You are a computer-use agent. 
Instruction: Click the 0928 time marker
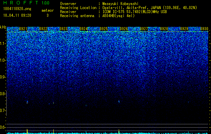click(x=164, y=29)
